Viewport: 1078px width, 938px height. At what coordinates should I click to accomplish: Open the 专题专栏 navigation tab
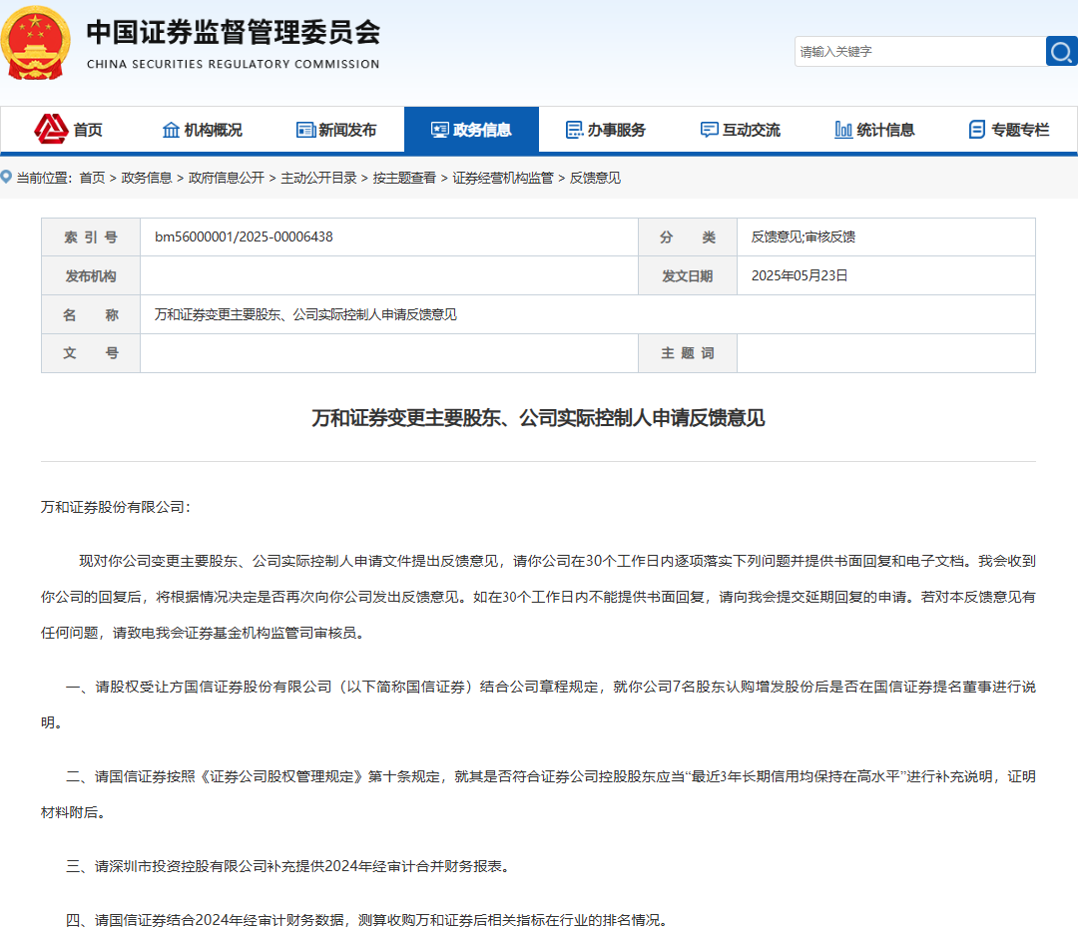[x=1009, y=130]
